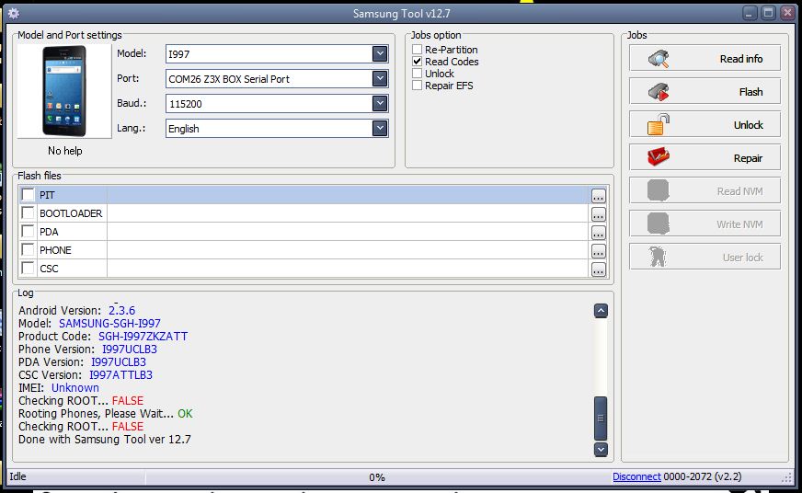Browse for the CSC file
Viewport: 802px width, 493px height.
[x=599, y=269]
